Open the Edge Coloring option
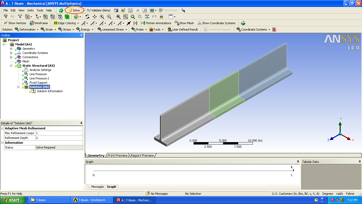362x204 pixels. point(66,23)
